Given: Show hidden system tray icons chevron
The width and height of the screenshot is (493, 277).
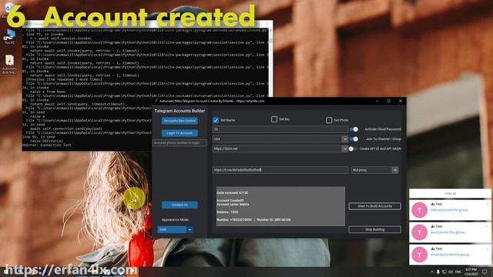Looking at the screenshot, I should click(x=431, y=272).
